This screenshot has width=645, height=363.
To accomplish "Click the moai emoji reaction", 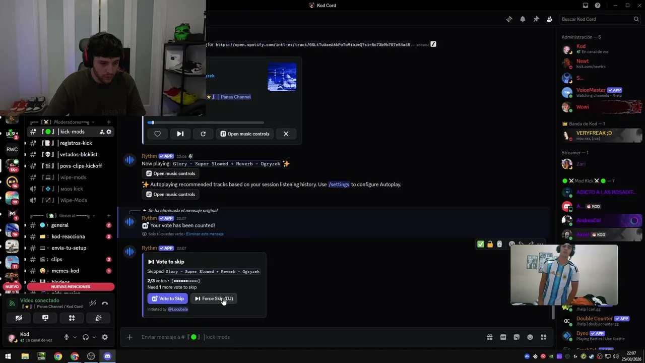I will pos(499,244).
